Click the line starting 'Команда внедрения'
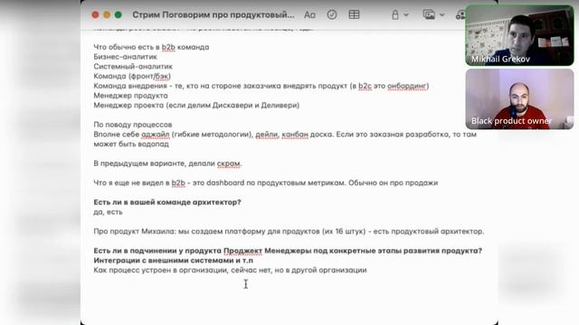This screenshot has height=325, width=579. (x=261, y=86)
